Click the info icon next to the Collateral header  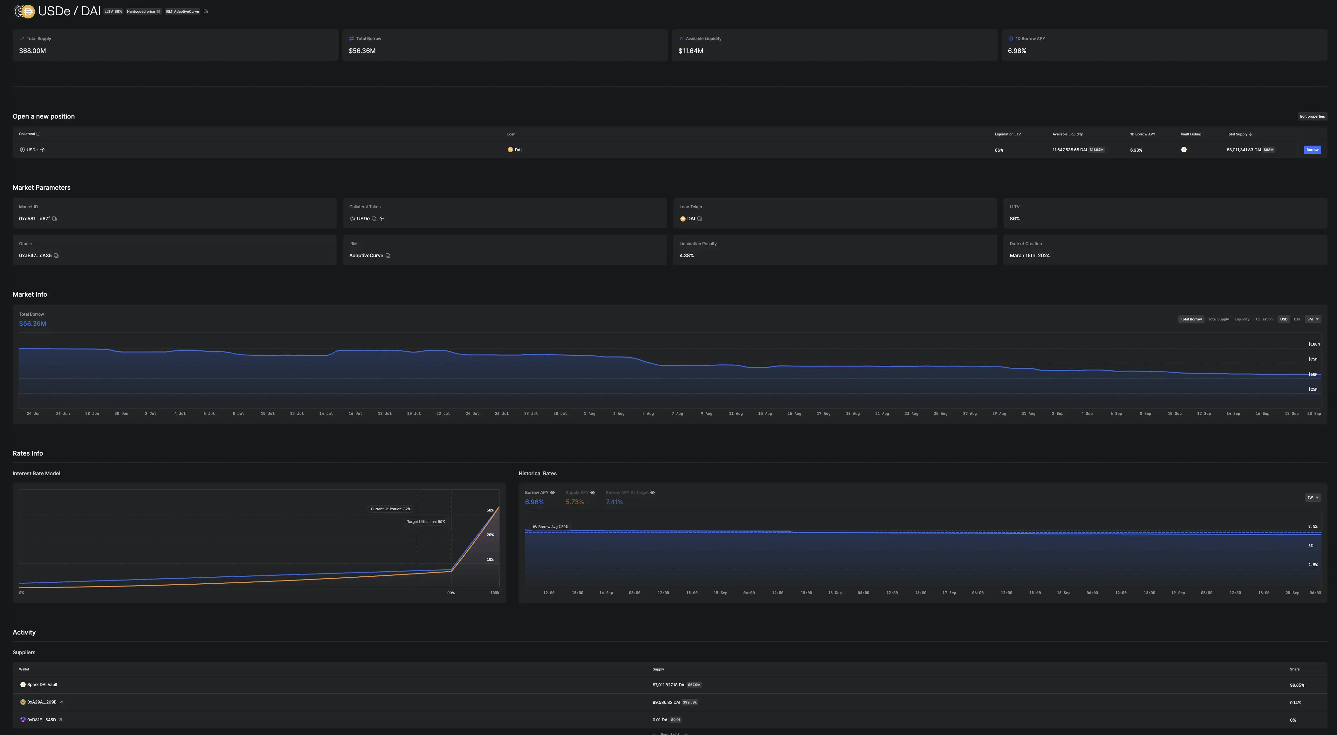pyautogui.click(x=38, y=134)
